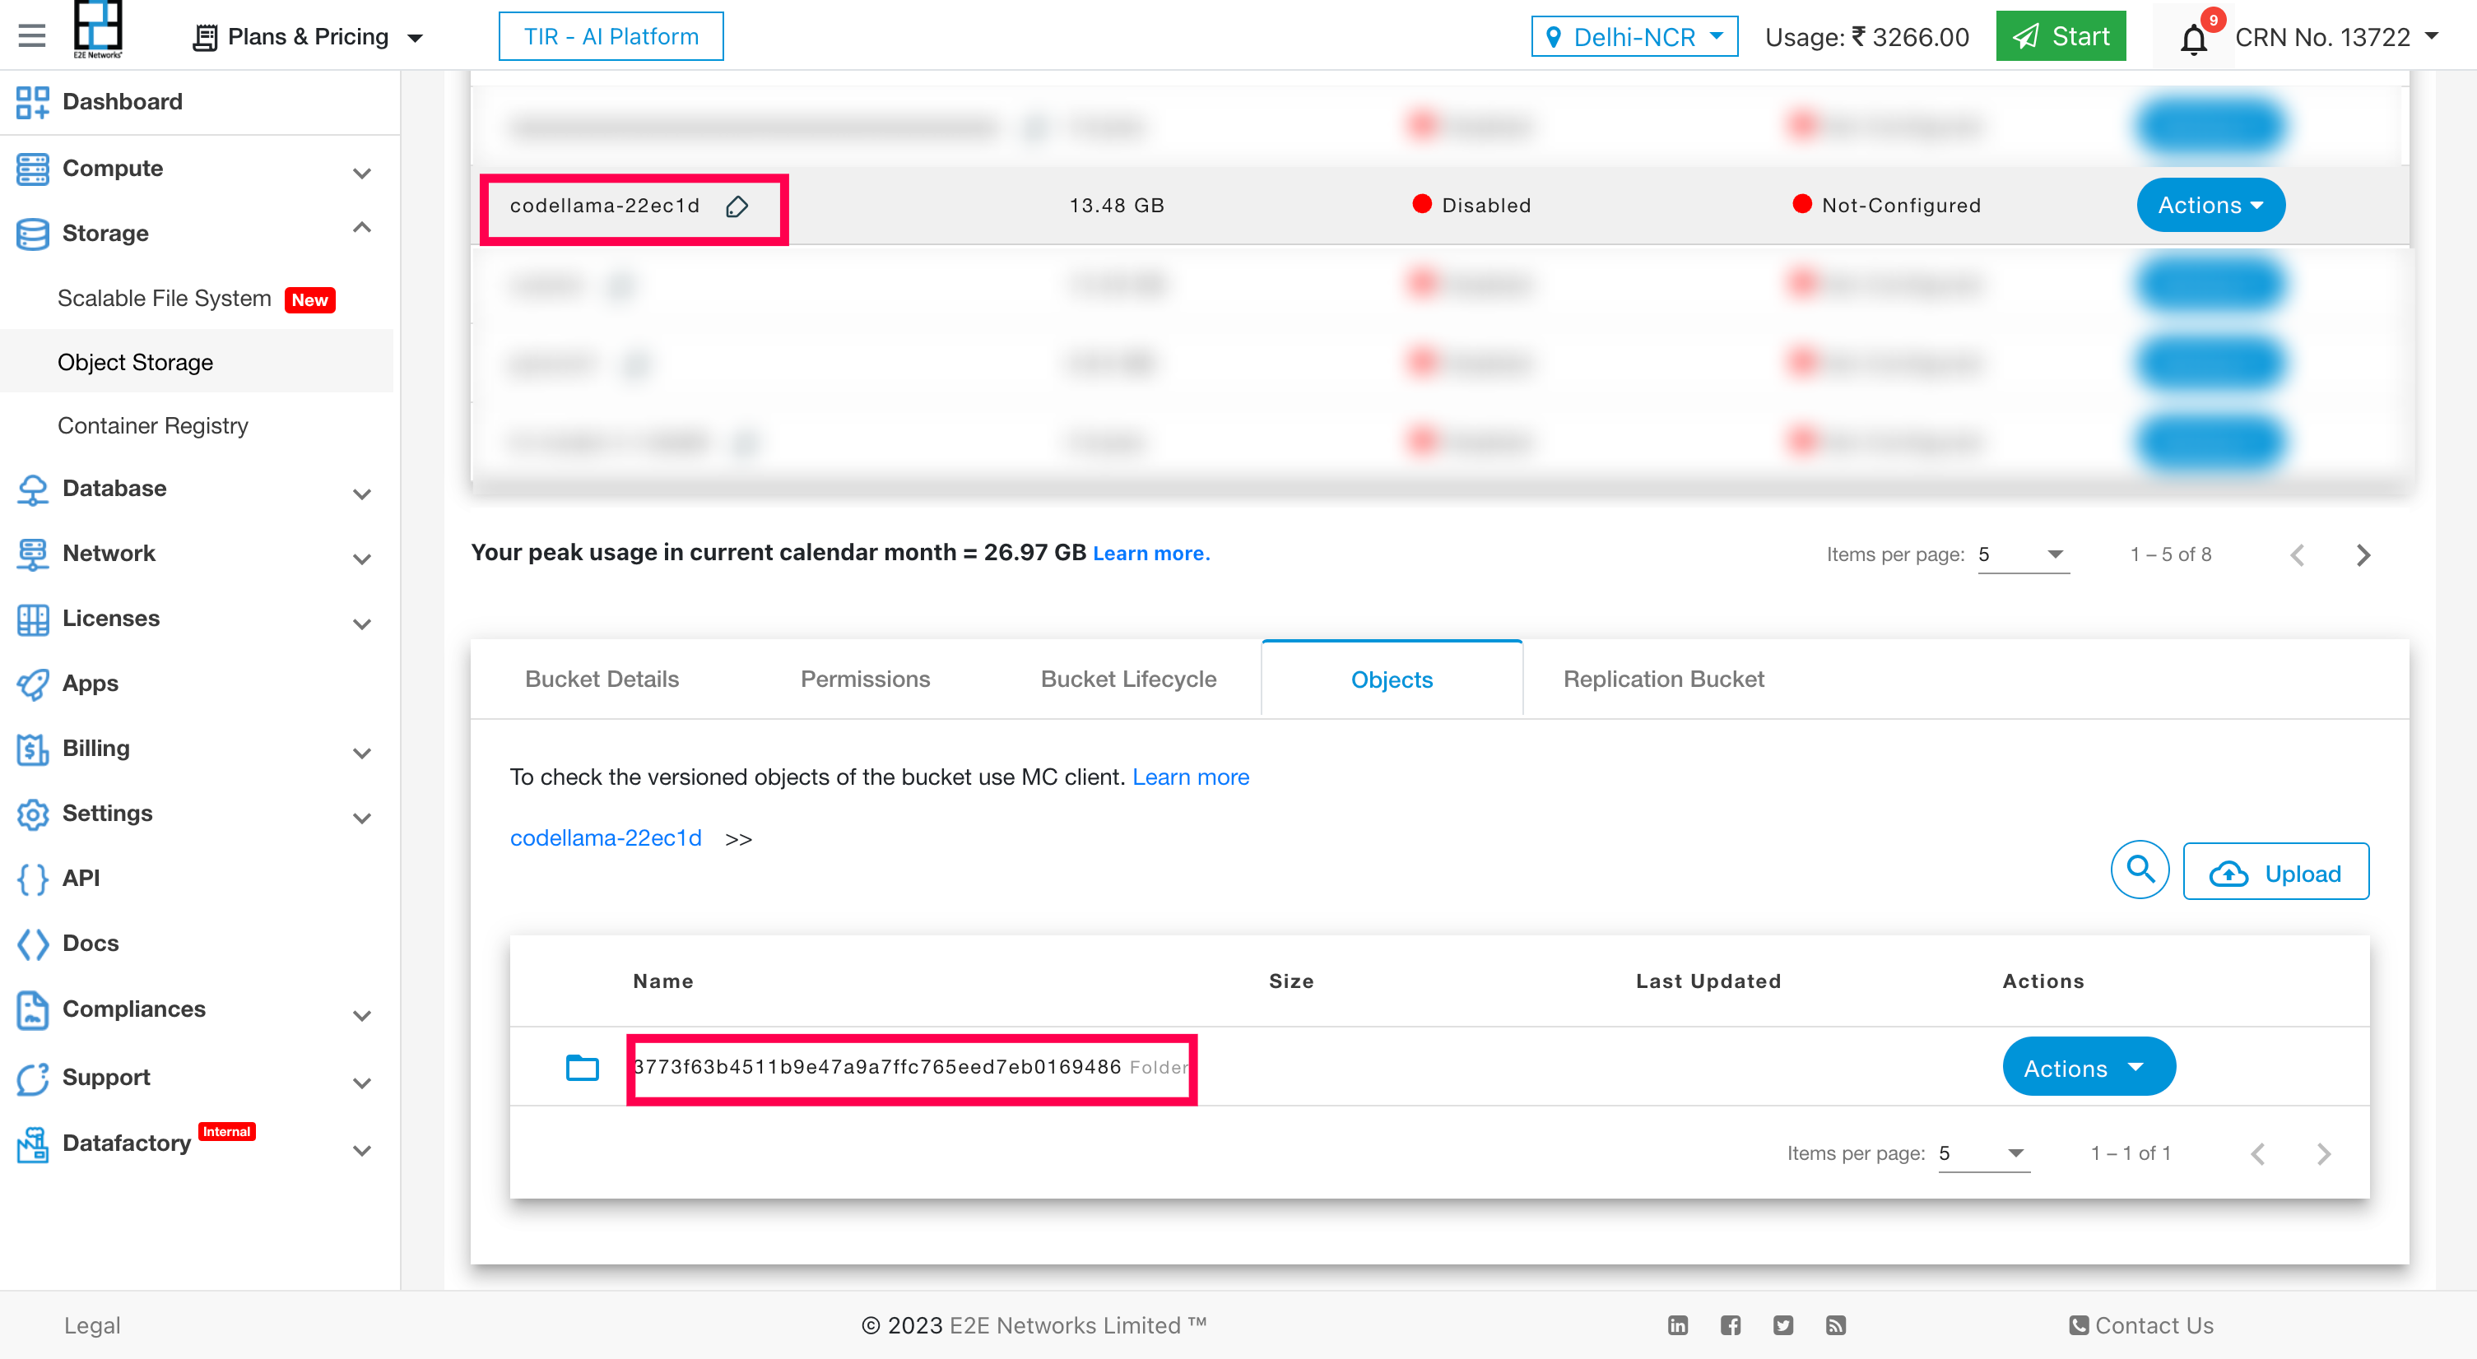Open the Facebook footer icon
The height and width of the screenshot is (1359, 2477).
tap(1730, 1325)
